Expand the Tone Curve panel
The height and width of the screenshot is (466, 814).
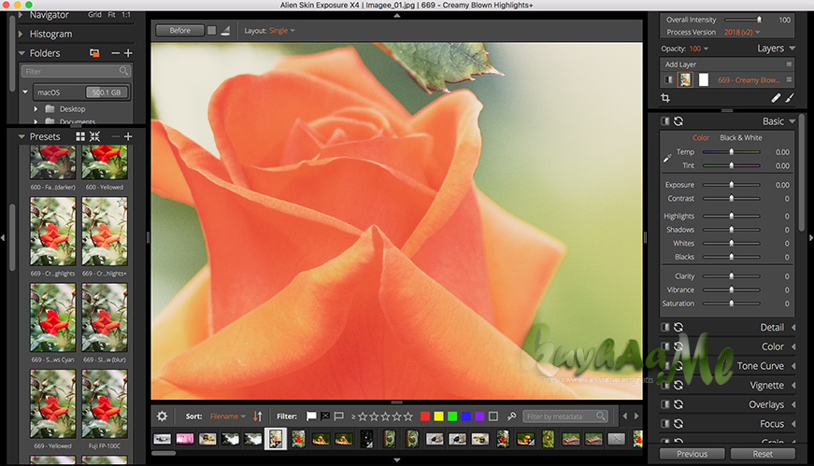click(793, 366)
